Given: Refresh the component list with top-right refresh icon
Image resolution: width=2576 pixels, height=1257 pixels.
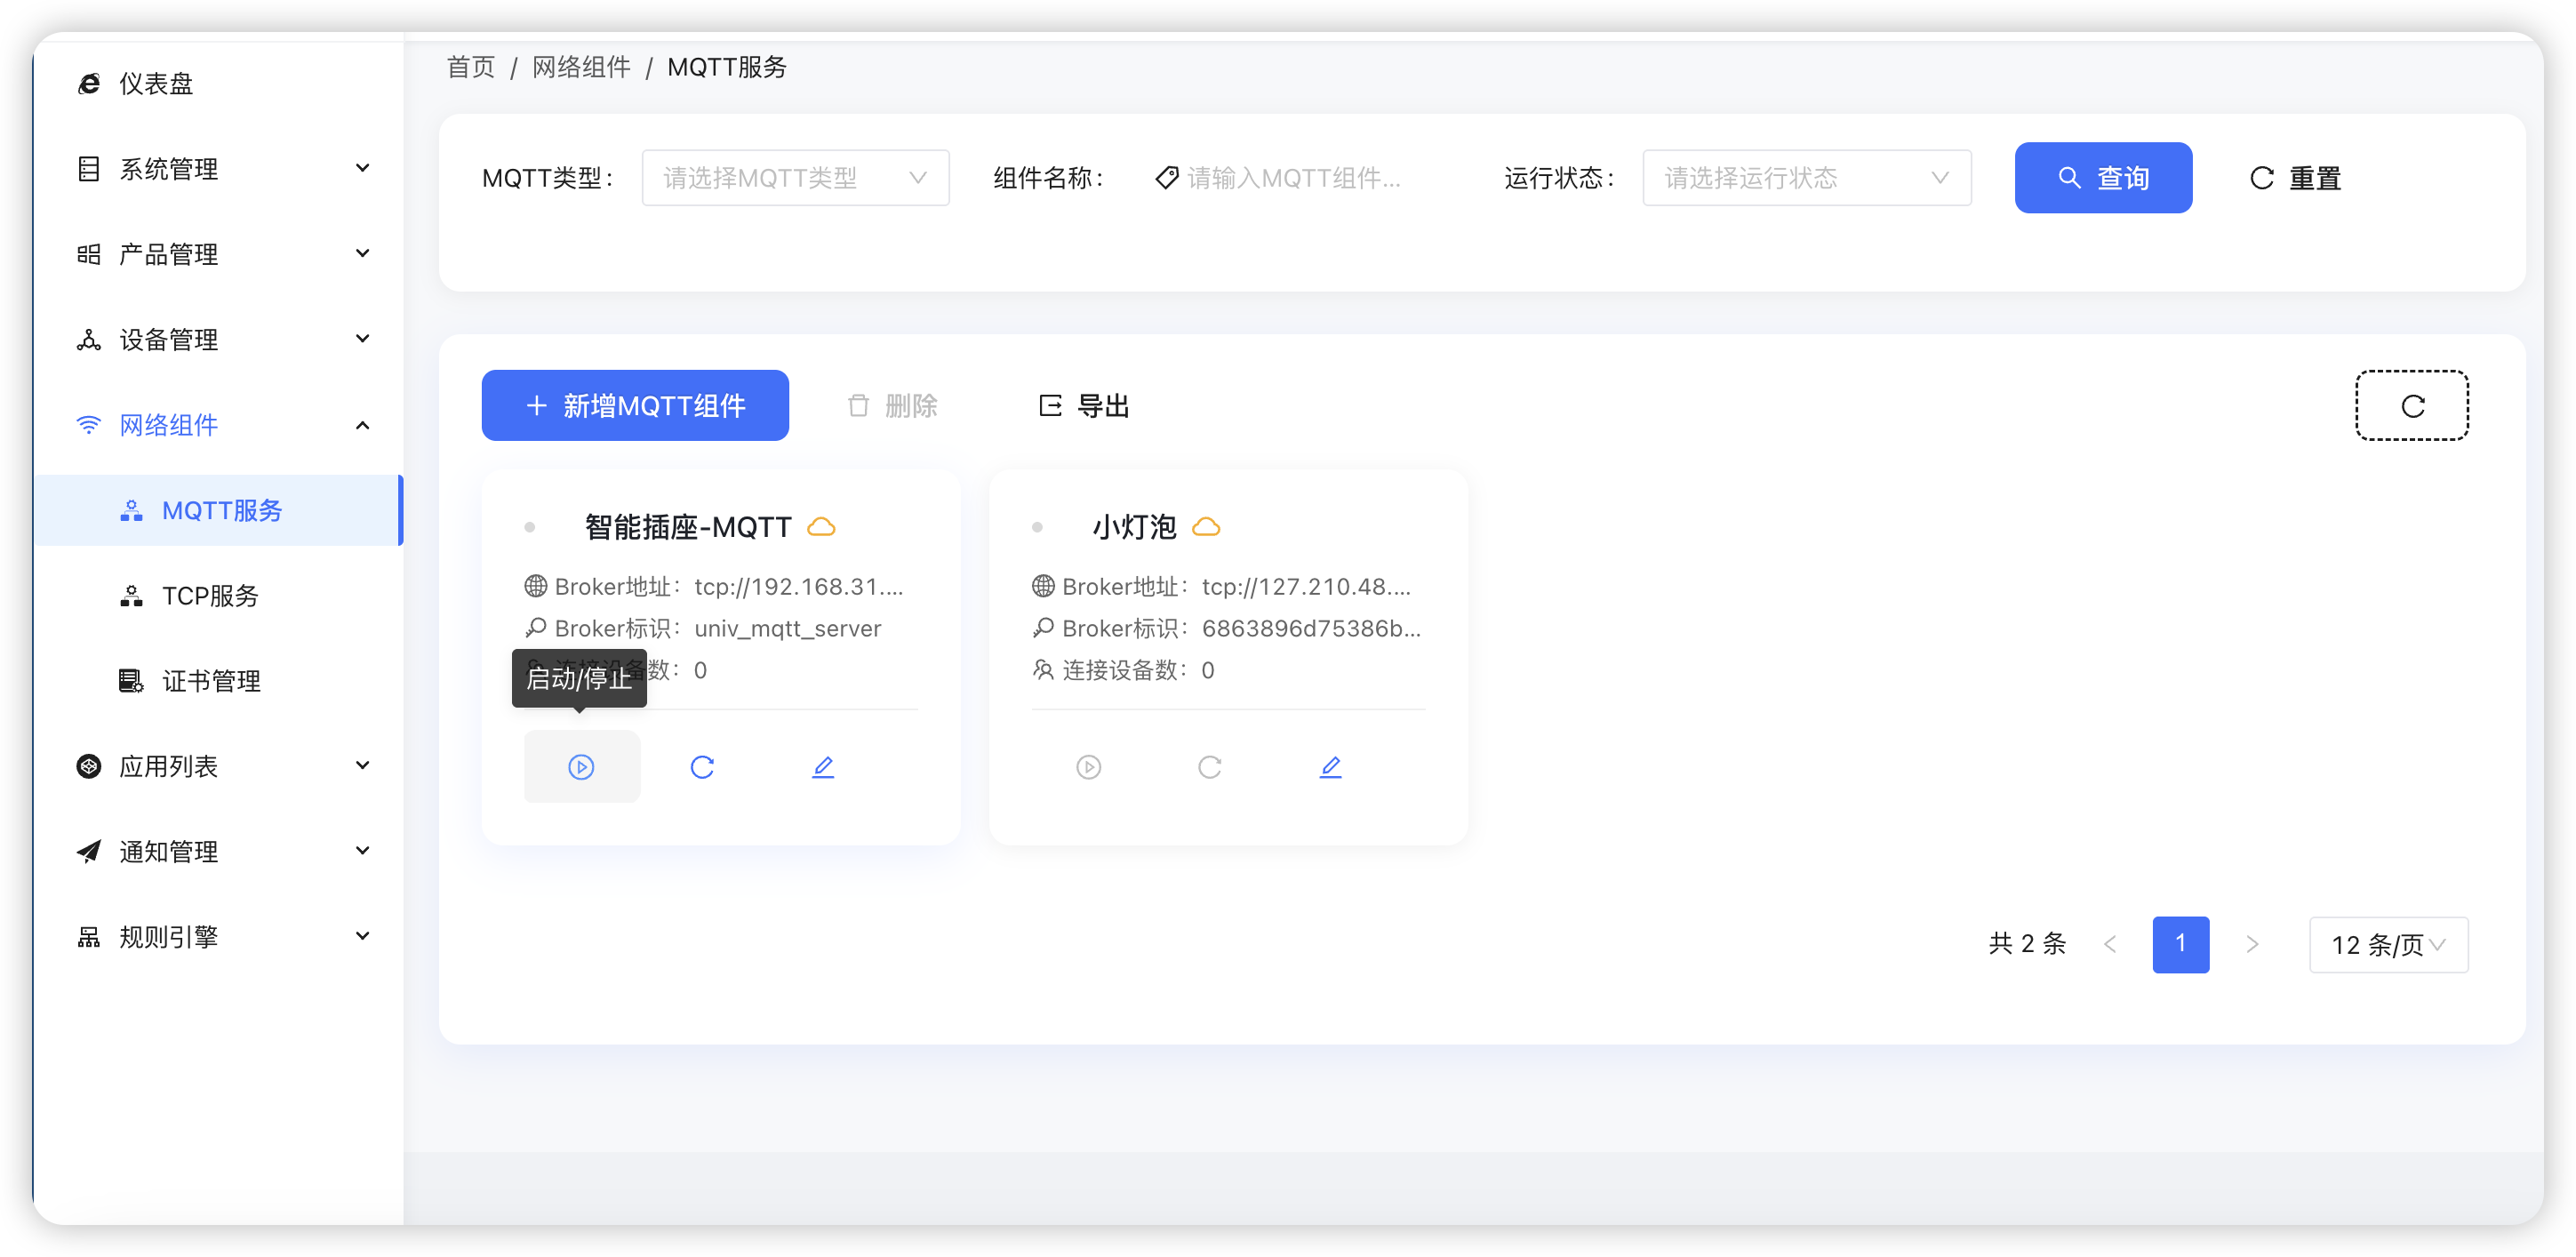Looking at the screenshot, I should (x=2411, y=405).
